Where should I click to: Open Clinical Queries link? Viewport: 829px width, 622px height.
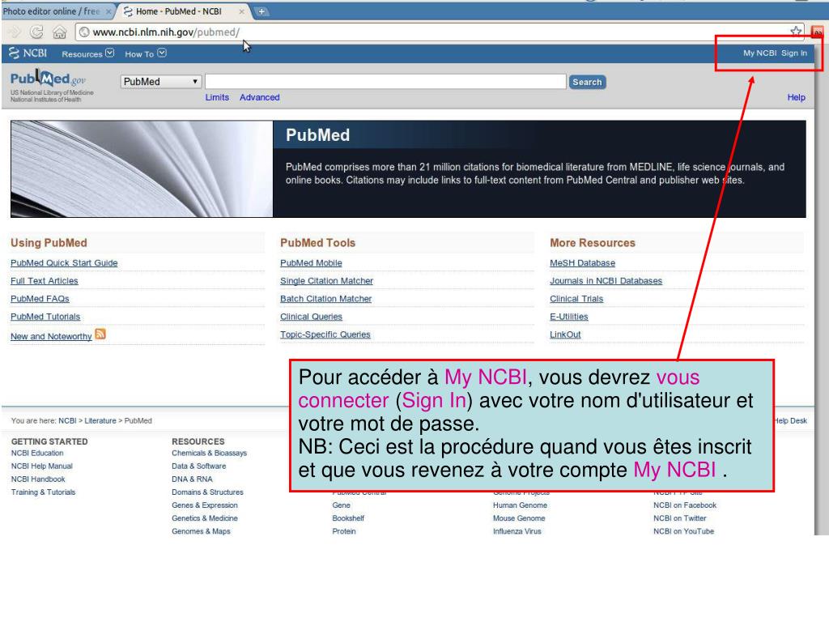[311, 317]
